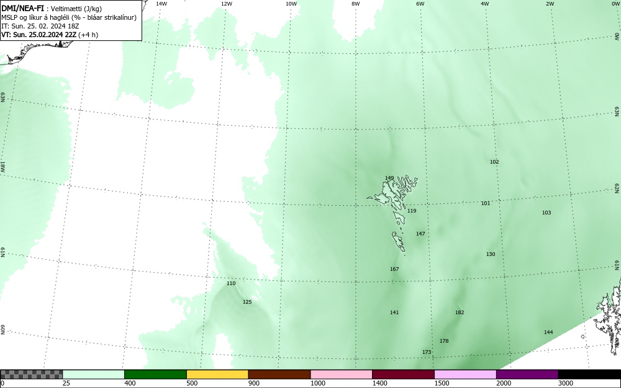
Task: Select the brown 900-1000 legend swatch
Action: 279,374
